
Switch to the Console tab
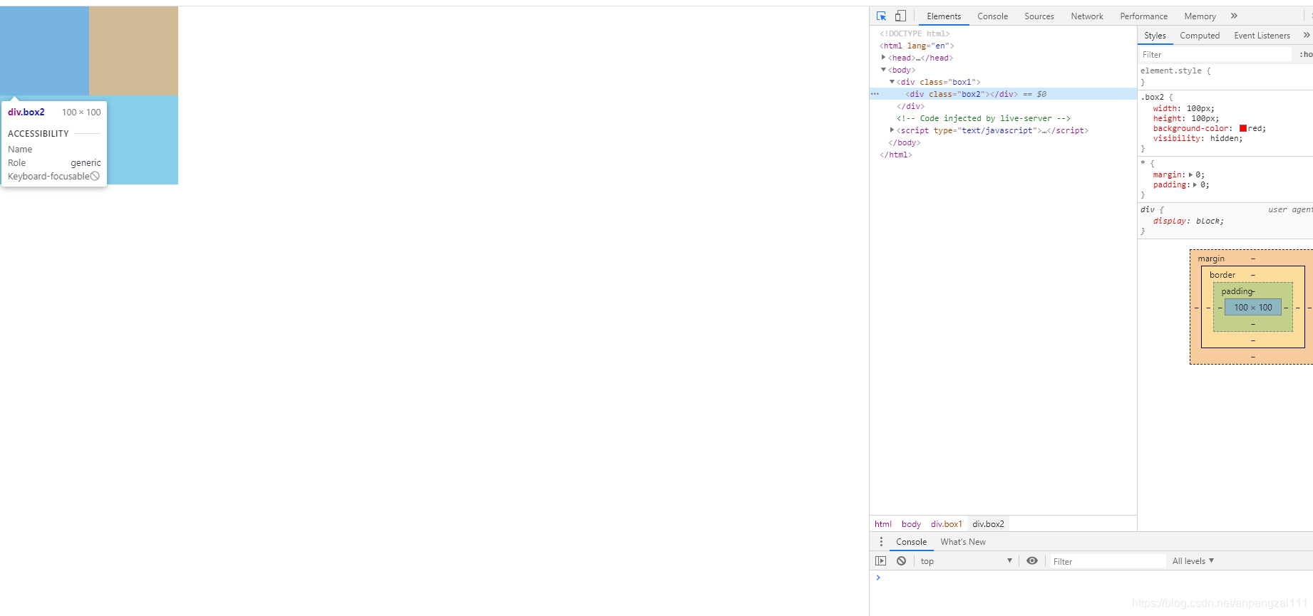(x=992, y=16)
